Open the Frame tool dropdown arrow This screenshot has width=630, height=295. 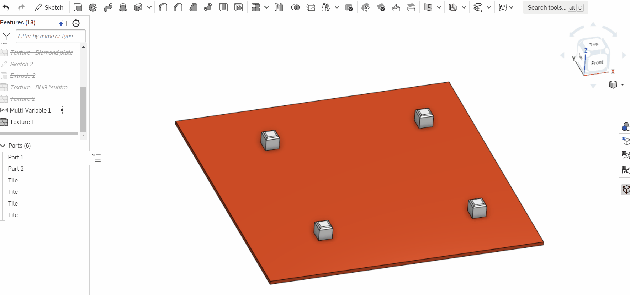pos(464,7)
